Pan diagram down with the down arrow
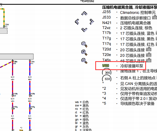 (84, 30)
